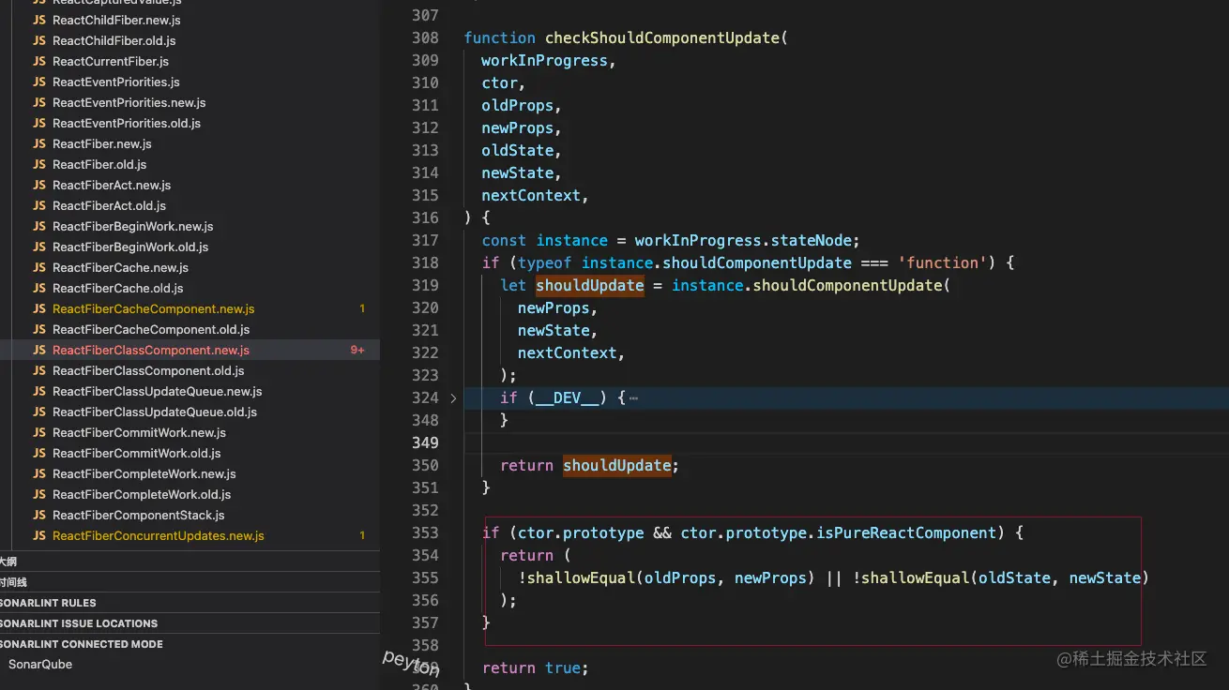Screen dimensions: 1229x690
Task: Click the isPureReactComponent property in code
Action: pyautogui.click(x=906, y=533)
